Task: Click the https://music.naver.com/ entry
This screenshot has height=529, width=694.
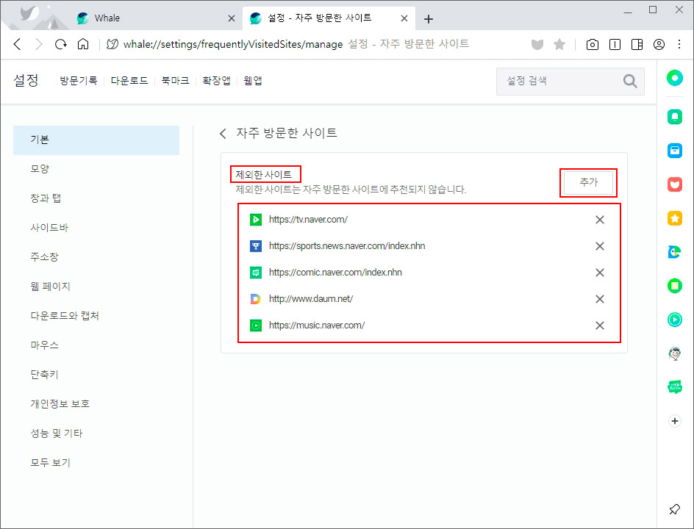Action: (x=317, y=325)
